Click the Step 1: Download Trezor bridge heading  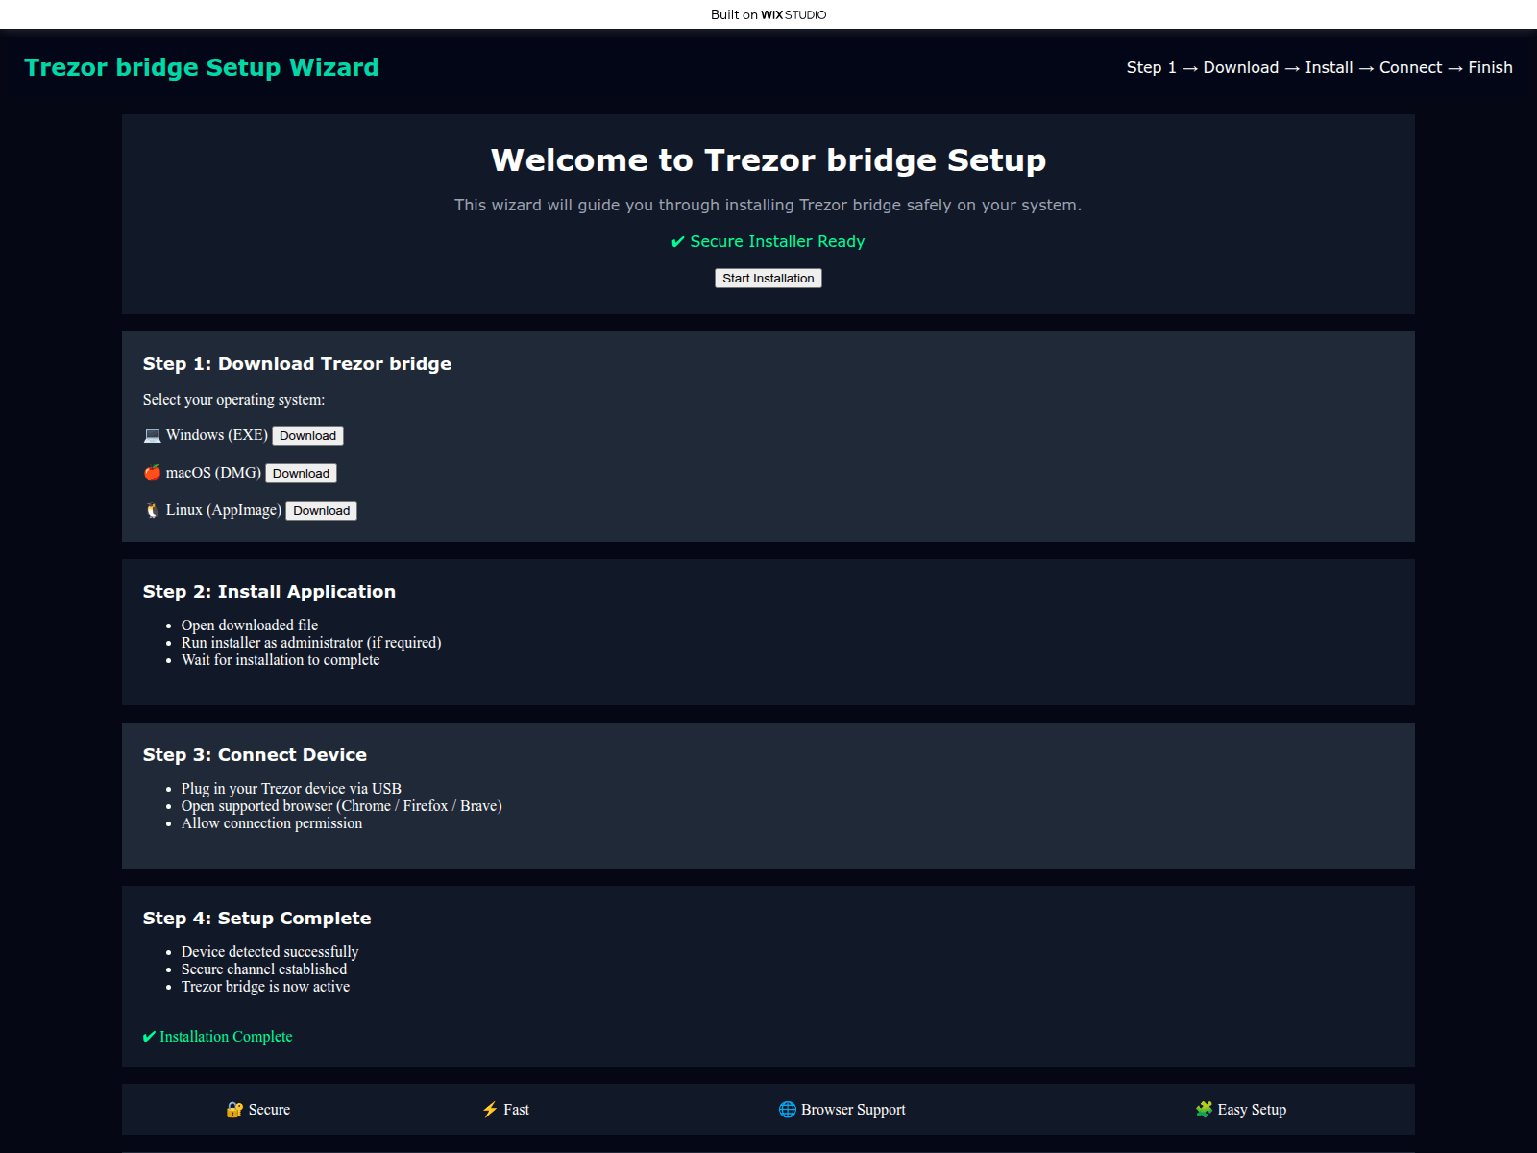point(297,364)
